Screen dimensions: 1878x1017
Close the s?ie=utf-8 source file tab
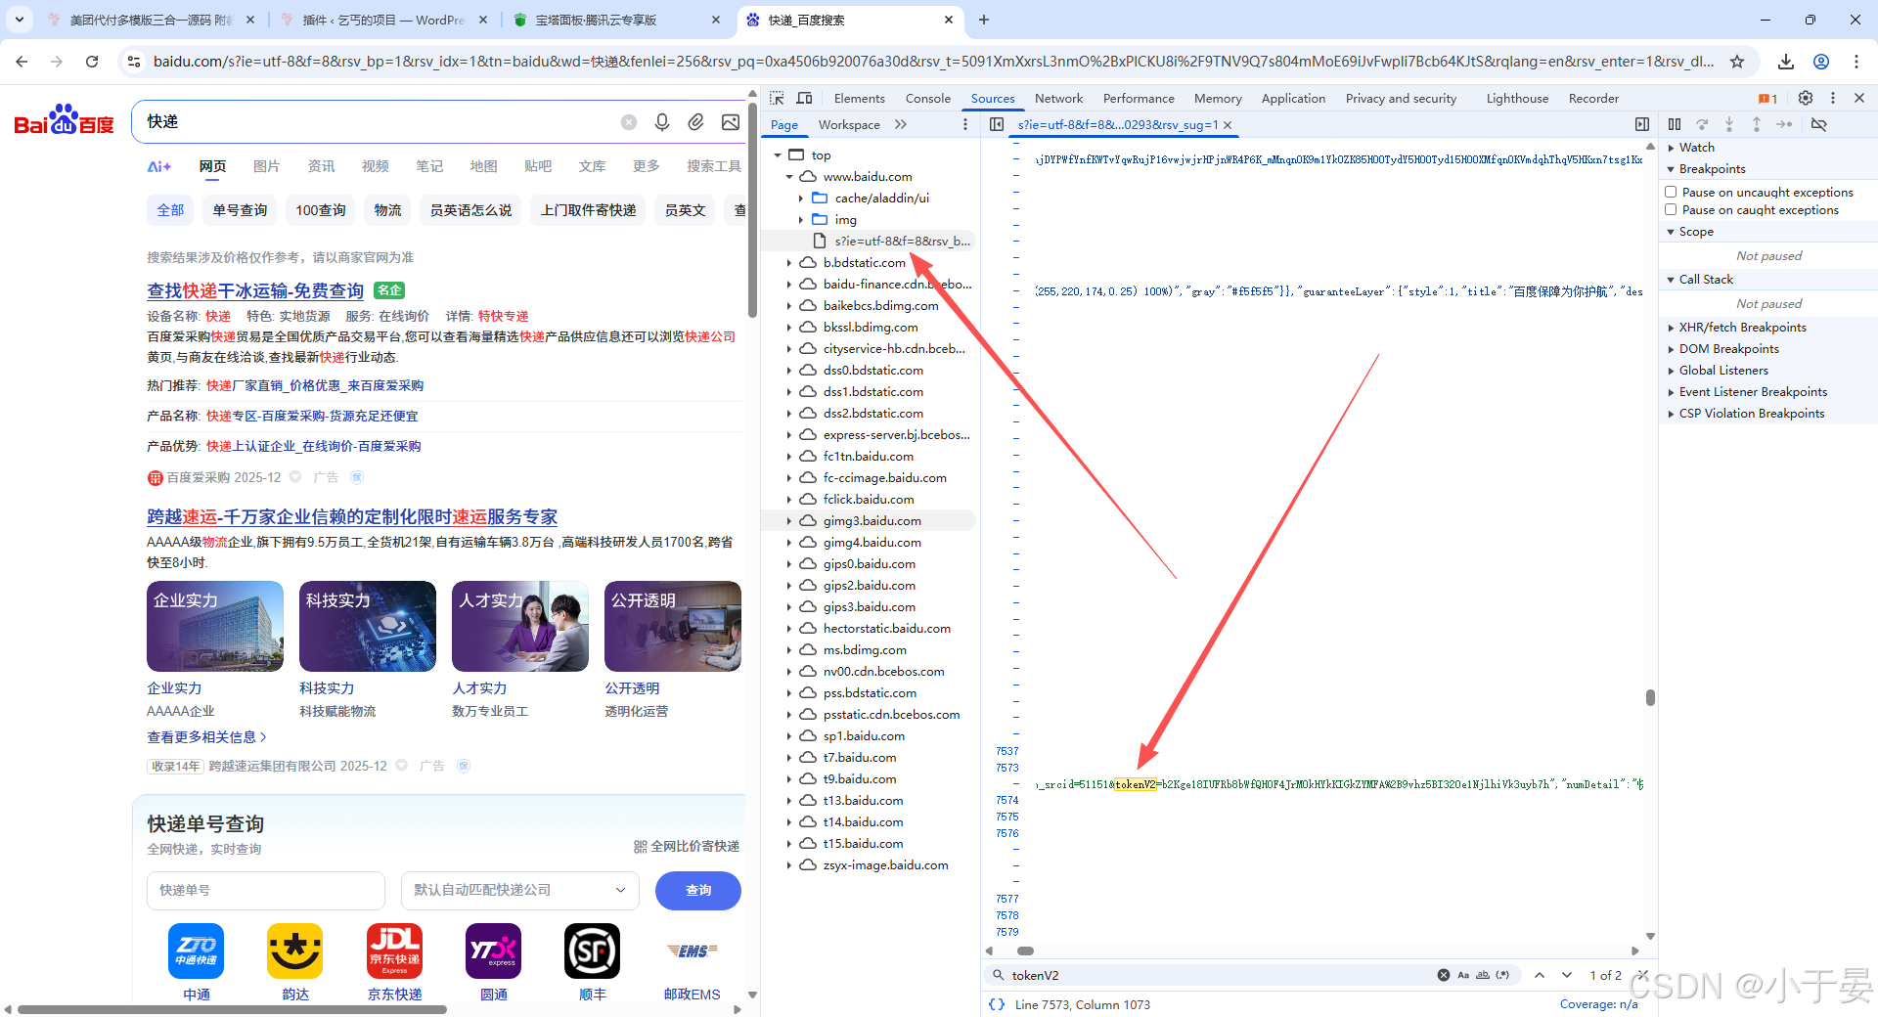[1228, 125]
